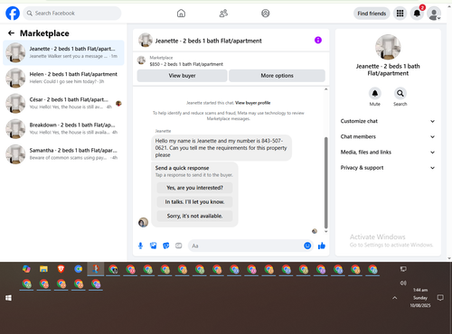The height and width of the screenshot is (334, 452).
Task: Go back using the Marketplace arrow
Action: click(11, 33)
